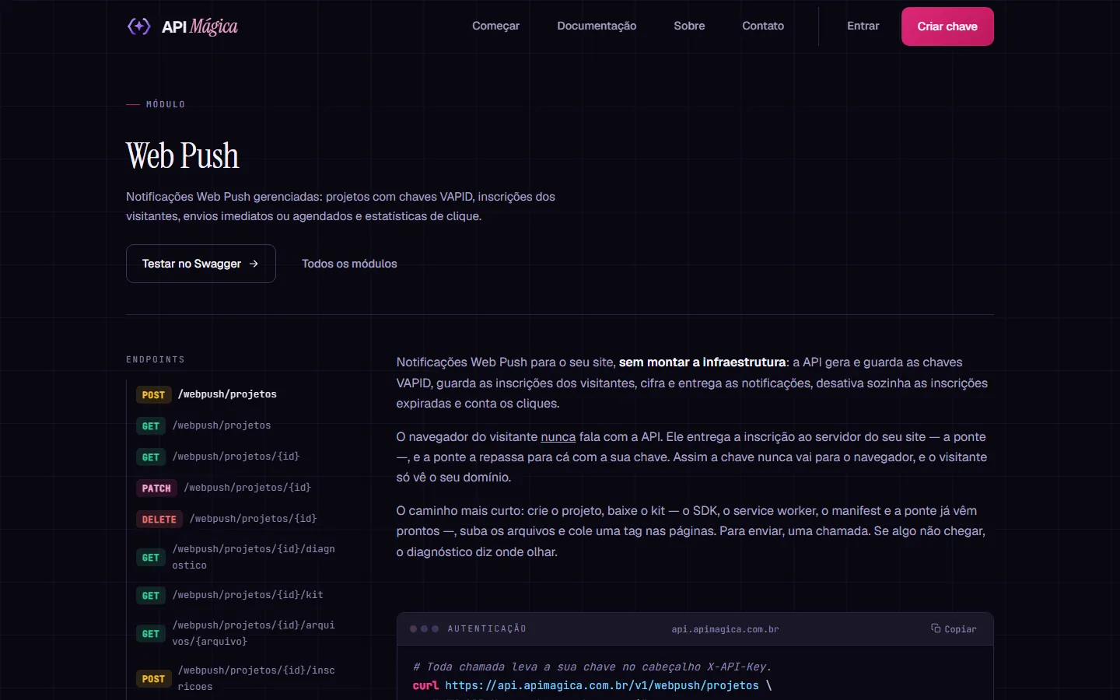Open the GET diagnostico endpoint
The width and height of the screenshot is (1120, 700).
pyautogui.click(x=236, y=557)
